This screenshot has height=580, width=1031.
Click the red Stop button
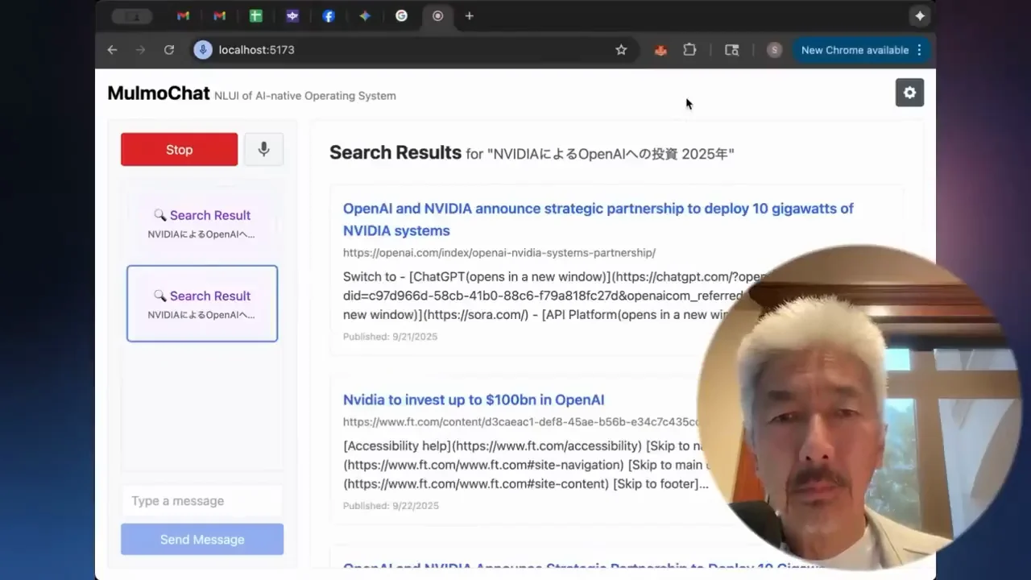tap(179, 150)
